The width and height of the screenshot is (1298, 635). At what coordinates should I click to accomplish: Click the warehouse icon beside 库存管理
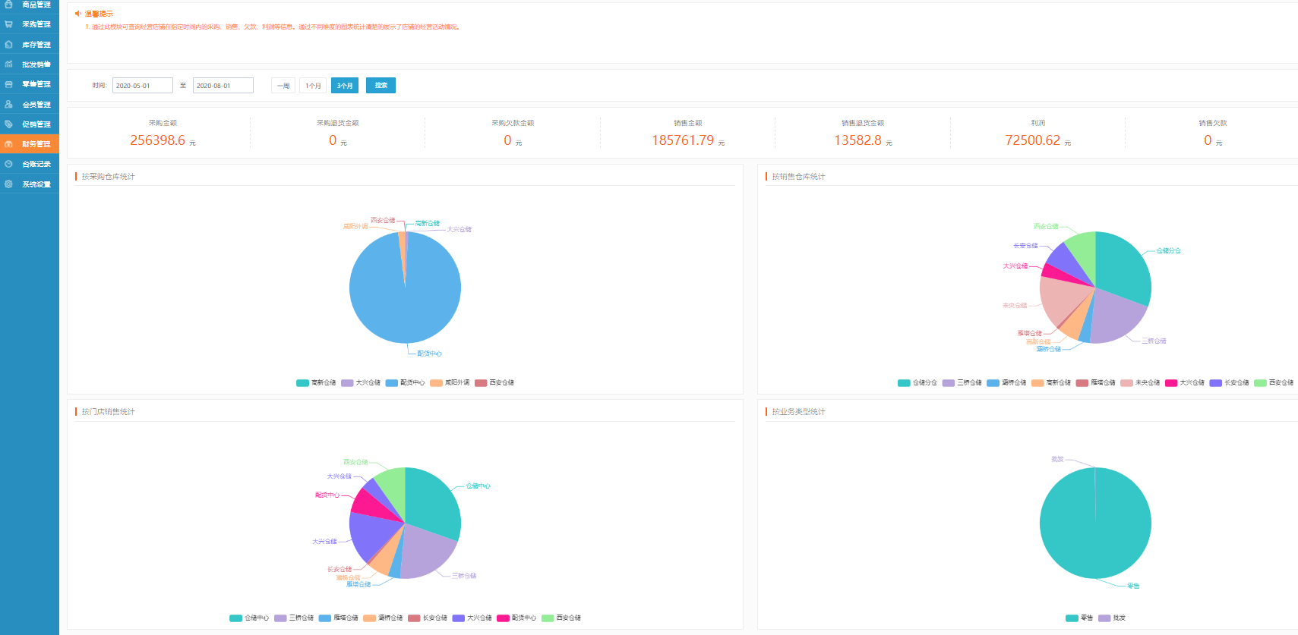pos(8,45)
